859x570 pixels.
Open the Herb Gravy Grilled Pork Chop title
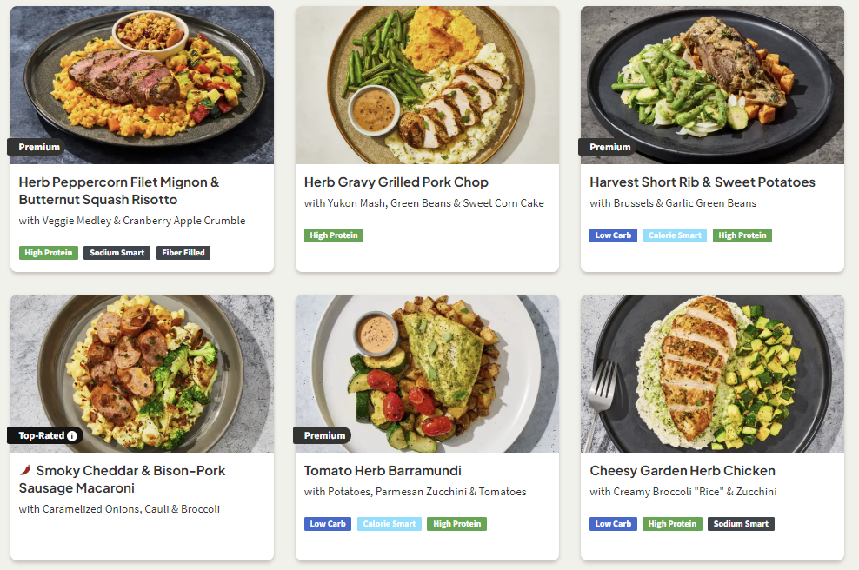pos(396,182)
